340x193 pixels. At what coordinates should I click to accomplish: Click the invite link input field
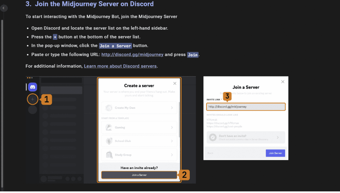[246, 107]
